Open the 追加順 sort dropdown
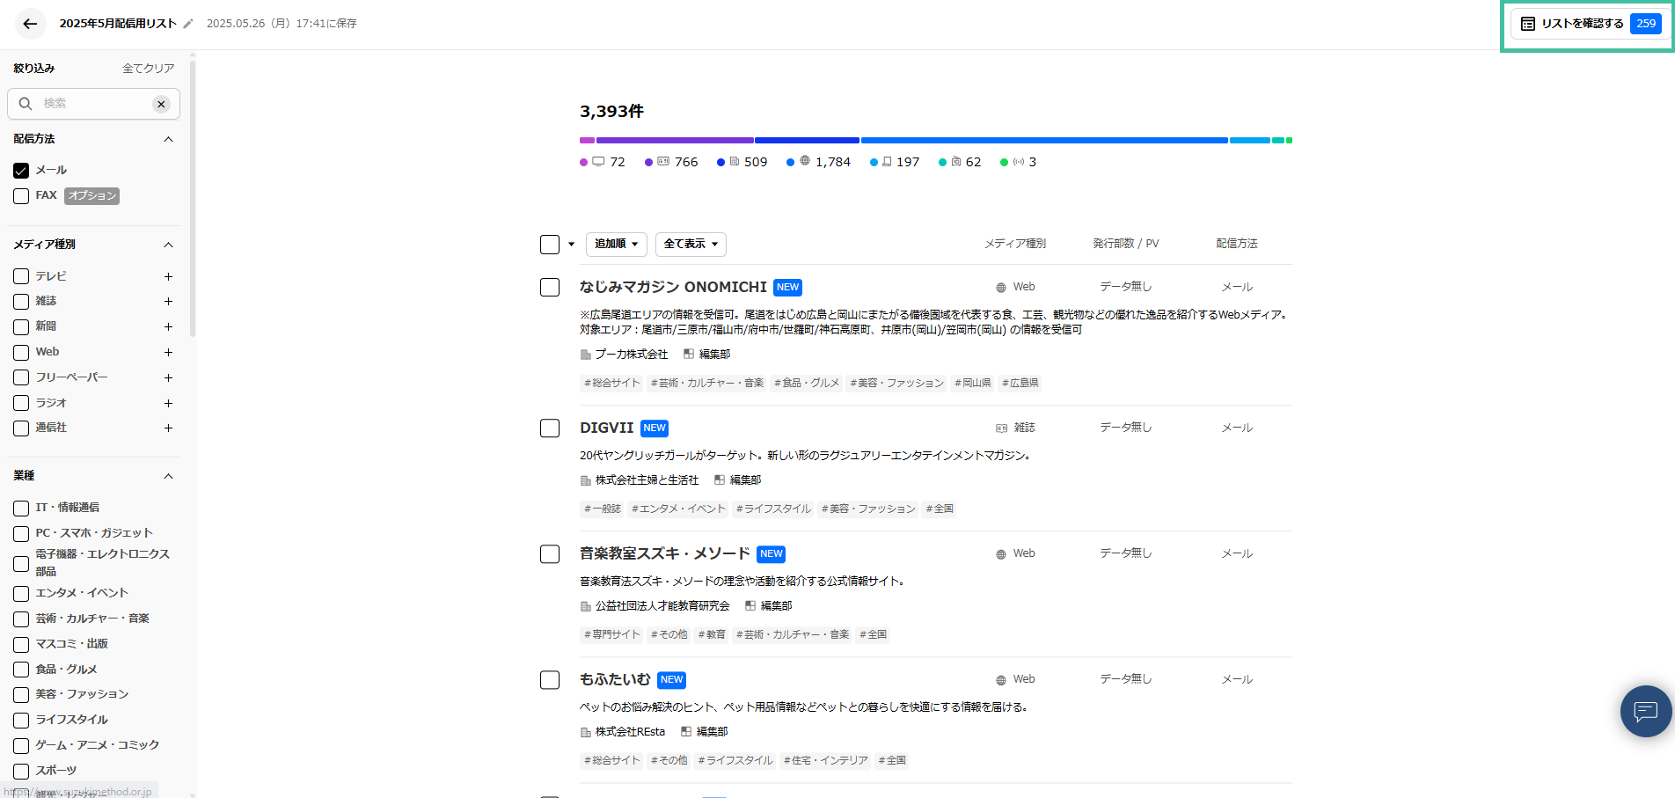This screenshot has height=798, width=1675. pos(616,245)
